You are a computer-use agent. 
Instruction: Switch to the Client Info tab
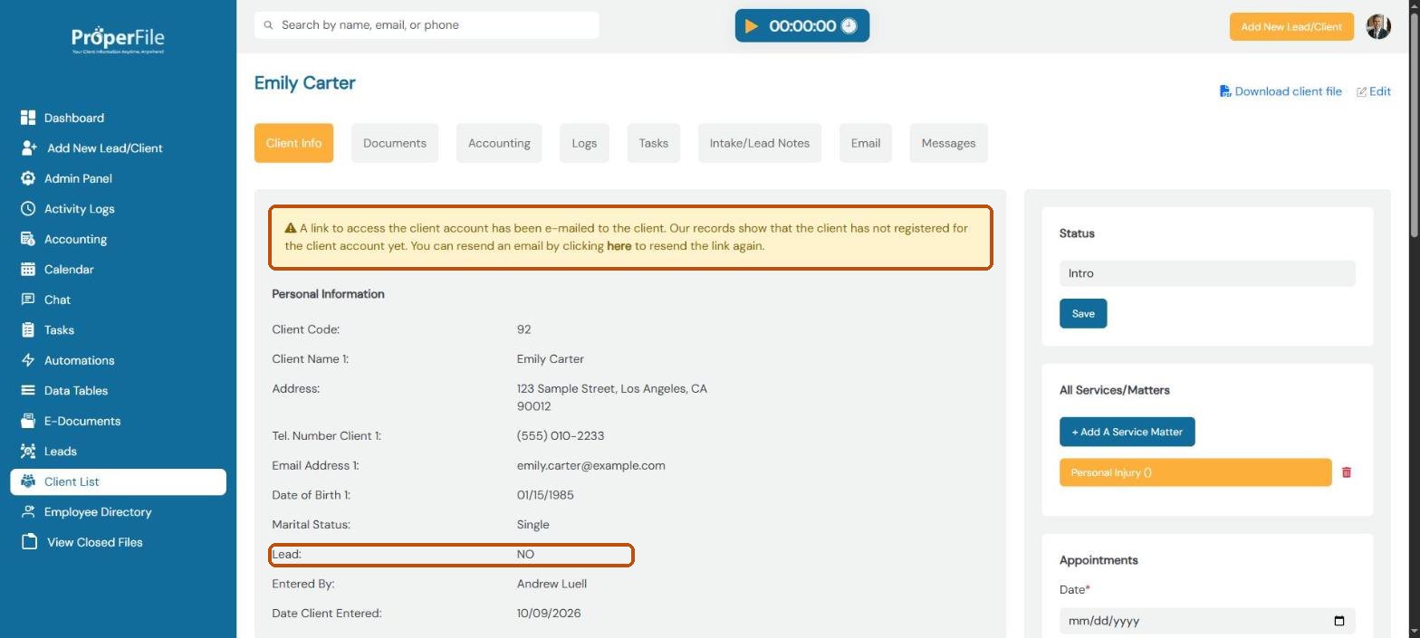click(x=293, y=143)
